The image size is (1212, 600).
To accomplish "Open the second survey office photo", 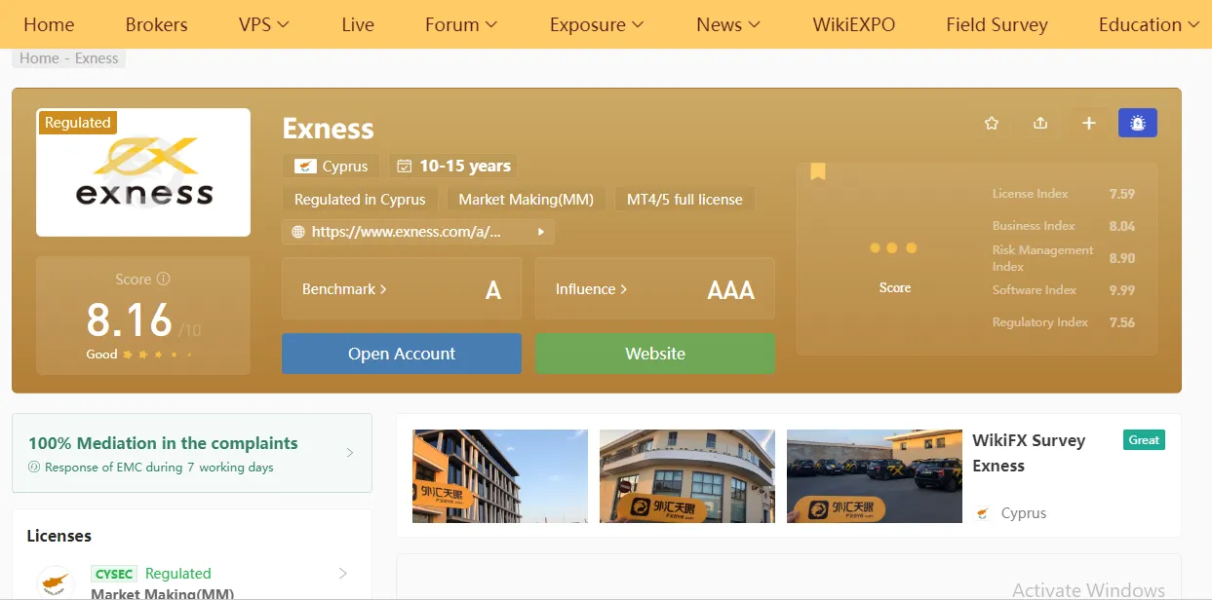I will (687, 476).
